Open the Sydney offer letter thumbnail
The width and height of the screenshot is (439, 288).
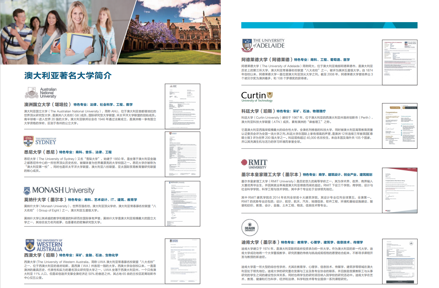[183, 155]
